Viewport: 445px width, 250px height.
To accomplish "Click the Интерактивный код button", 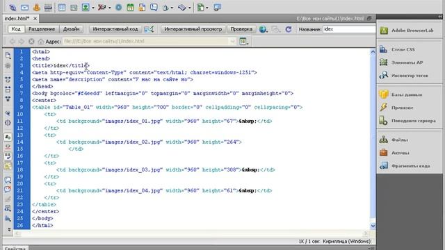I will (x=115, y=29).
